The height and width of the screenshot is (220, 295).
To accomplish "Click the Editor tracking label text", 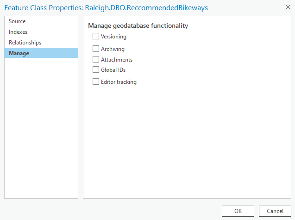I will tap(119, 82).
